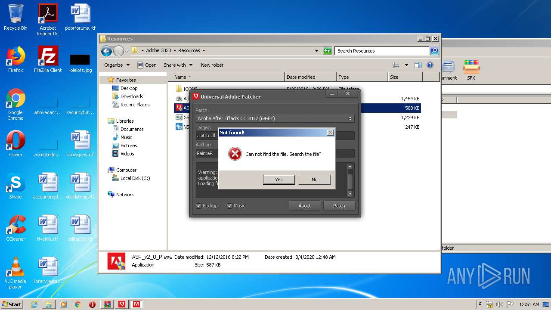
Task: Expand Resources breadcrumb arrow
Action: coord(204,51)
